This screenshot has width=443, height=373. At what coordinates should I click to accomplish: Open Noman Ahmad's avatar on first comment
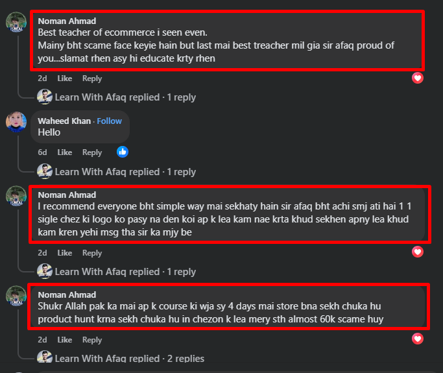[x=16, y=23]
